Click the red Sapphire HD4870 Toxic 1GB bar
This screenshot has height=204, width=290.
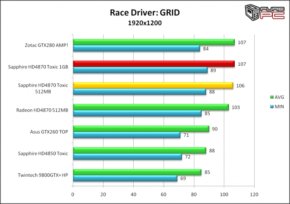(x=154, y=64)
